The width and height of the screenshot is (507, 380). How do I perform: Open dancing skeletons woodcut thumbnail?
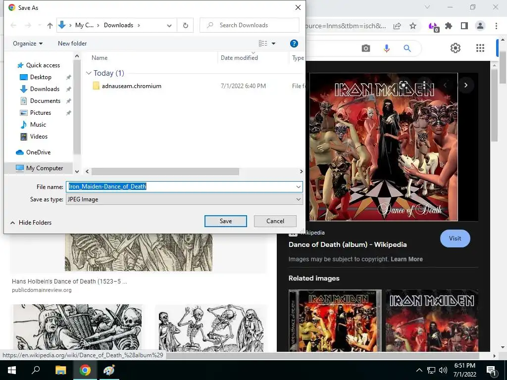(211, 329)
